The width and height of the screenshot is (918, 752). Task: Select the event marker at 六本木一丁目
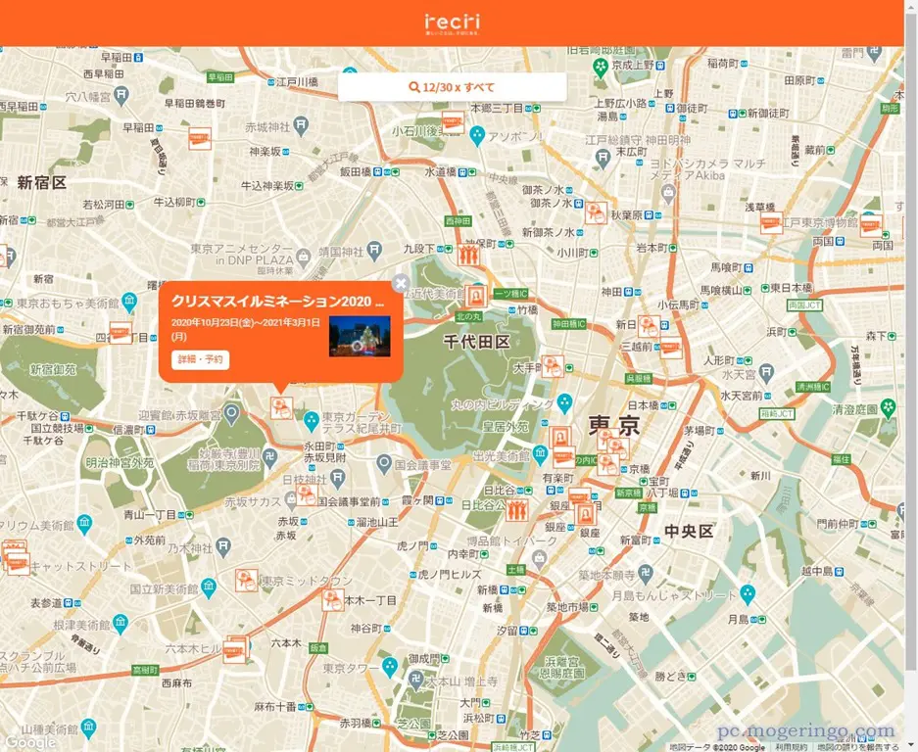click(x=332, y=600)
